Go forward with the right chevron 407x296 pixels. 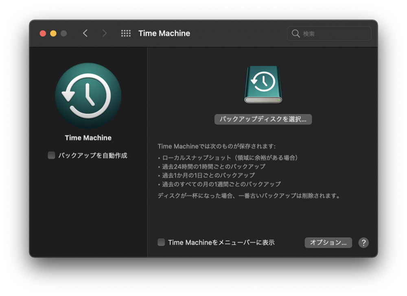tap(104, 33)
